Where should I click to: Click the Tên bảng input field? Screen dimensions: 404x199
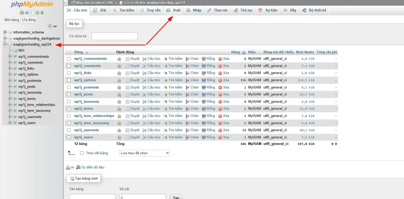tap(92, 197)
